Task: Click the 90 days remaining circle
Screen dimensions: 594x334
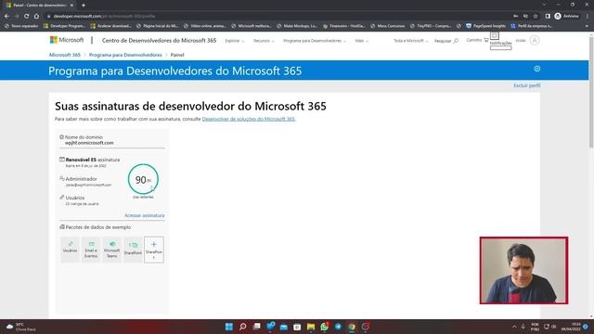Action: [x=143, y=179]
